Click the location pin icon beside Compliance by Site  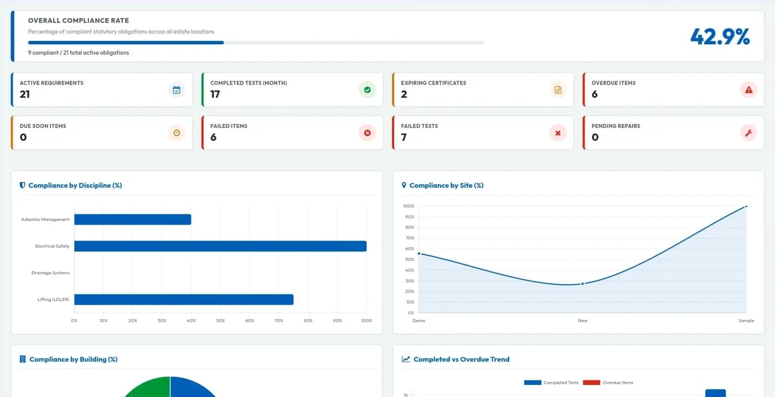404,185
